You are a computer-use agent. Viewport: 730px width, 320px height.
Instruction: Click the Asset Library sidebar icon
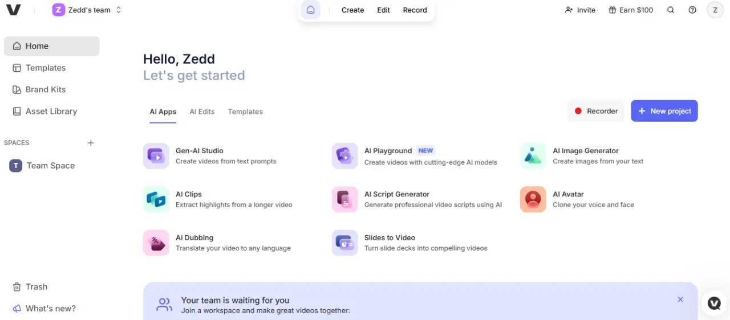click(17, 111)
